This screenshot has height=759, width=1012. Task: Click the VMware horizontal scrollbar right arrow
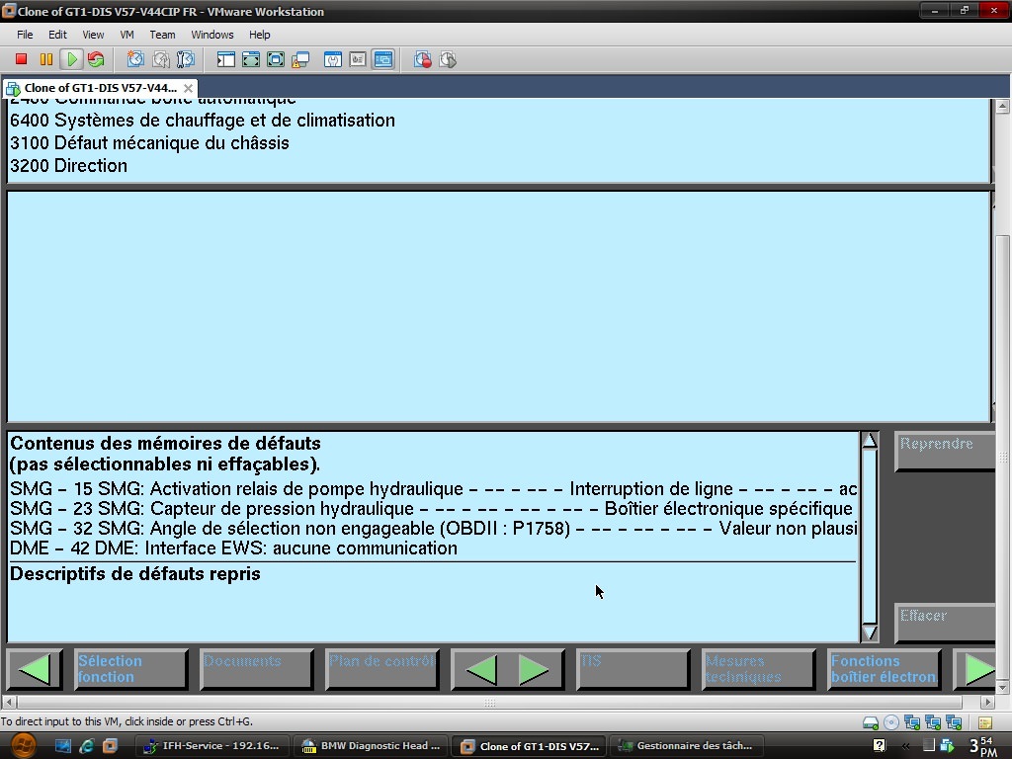coord(987,702)
